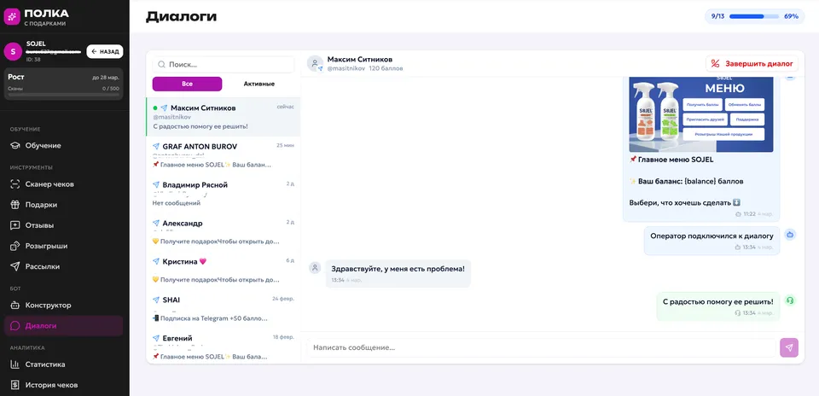The width and height of the screenshot is (819, 396).
Task: Open the bot Конструктор
Action: click(48, 305)
